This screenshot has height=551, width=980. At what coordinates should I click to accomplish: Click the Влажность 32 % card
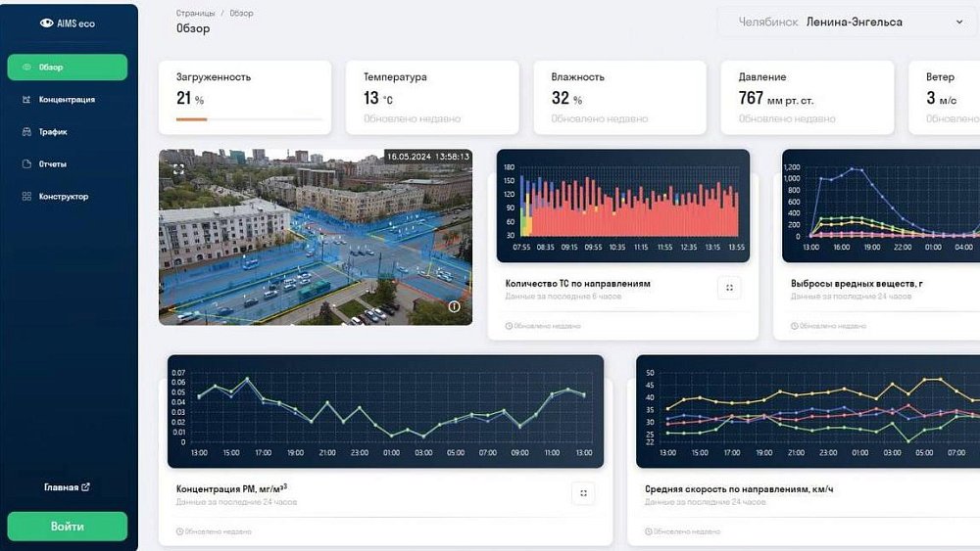coord(620,97)
